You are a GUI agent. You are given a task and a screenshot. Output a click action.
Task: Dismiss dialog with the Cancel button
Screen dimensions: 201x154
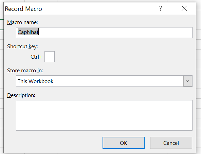(x=171, y=143)
